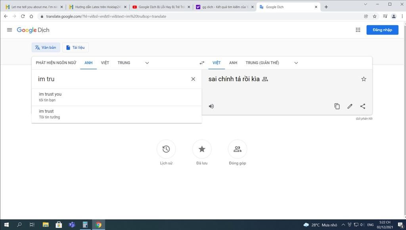Image resolution: width=406 pixels, height=230 pixels.
Task: Listen to the translation speaker icon
Action: pyautogui.click(x=211, y=106)
